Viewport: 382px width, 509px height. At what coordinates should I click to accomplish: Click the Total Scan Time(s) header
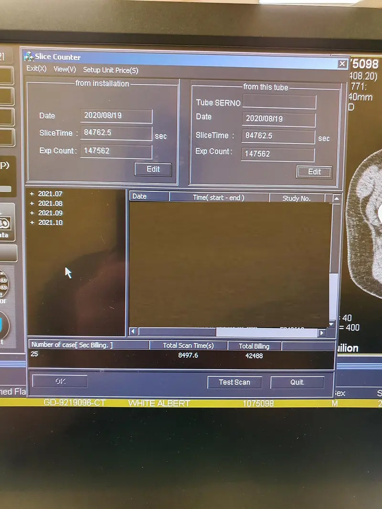189,345
